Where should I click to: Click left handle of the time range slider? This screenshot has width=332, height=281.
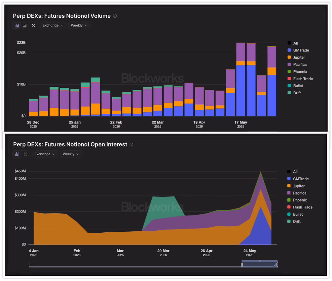[x=242, y=265]
